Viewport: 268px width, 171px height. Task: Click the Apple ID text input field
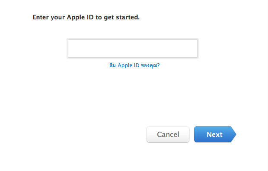coord(133,49)
